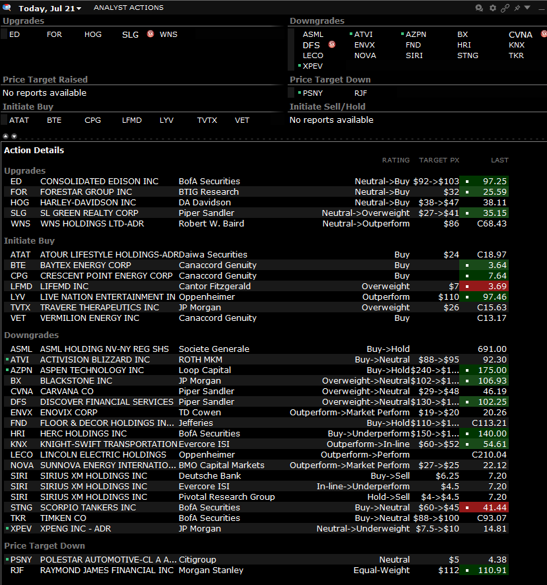Click the red restriction icon beside SLG
547x585 pixels.
(x=150, y=34)
